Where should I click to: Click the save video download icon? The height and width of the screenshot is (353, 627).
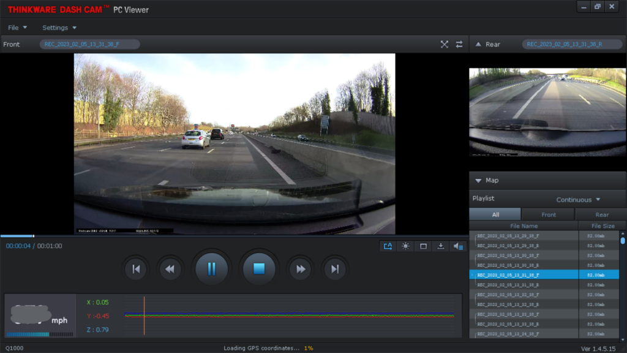click(441, 246)
